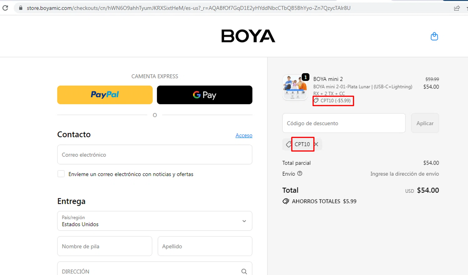468x275 pixels.
Task: Click the Entrega section heading
Action: [x=71, y=201]
